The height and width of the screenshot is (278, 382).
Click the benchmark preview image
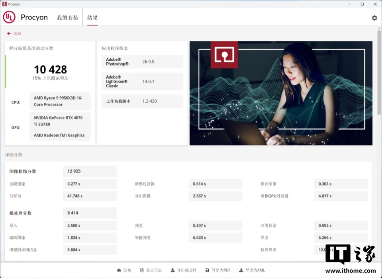281,93
